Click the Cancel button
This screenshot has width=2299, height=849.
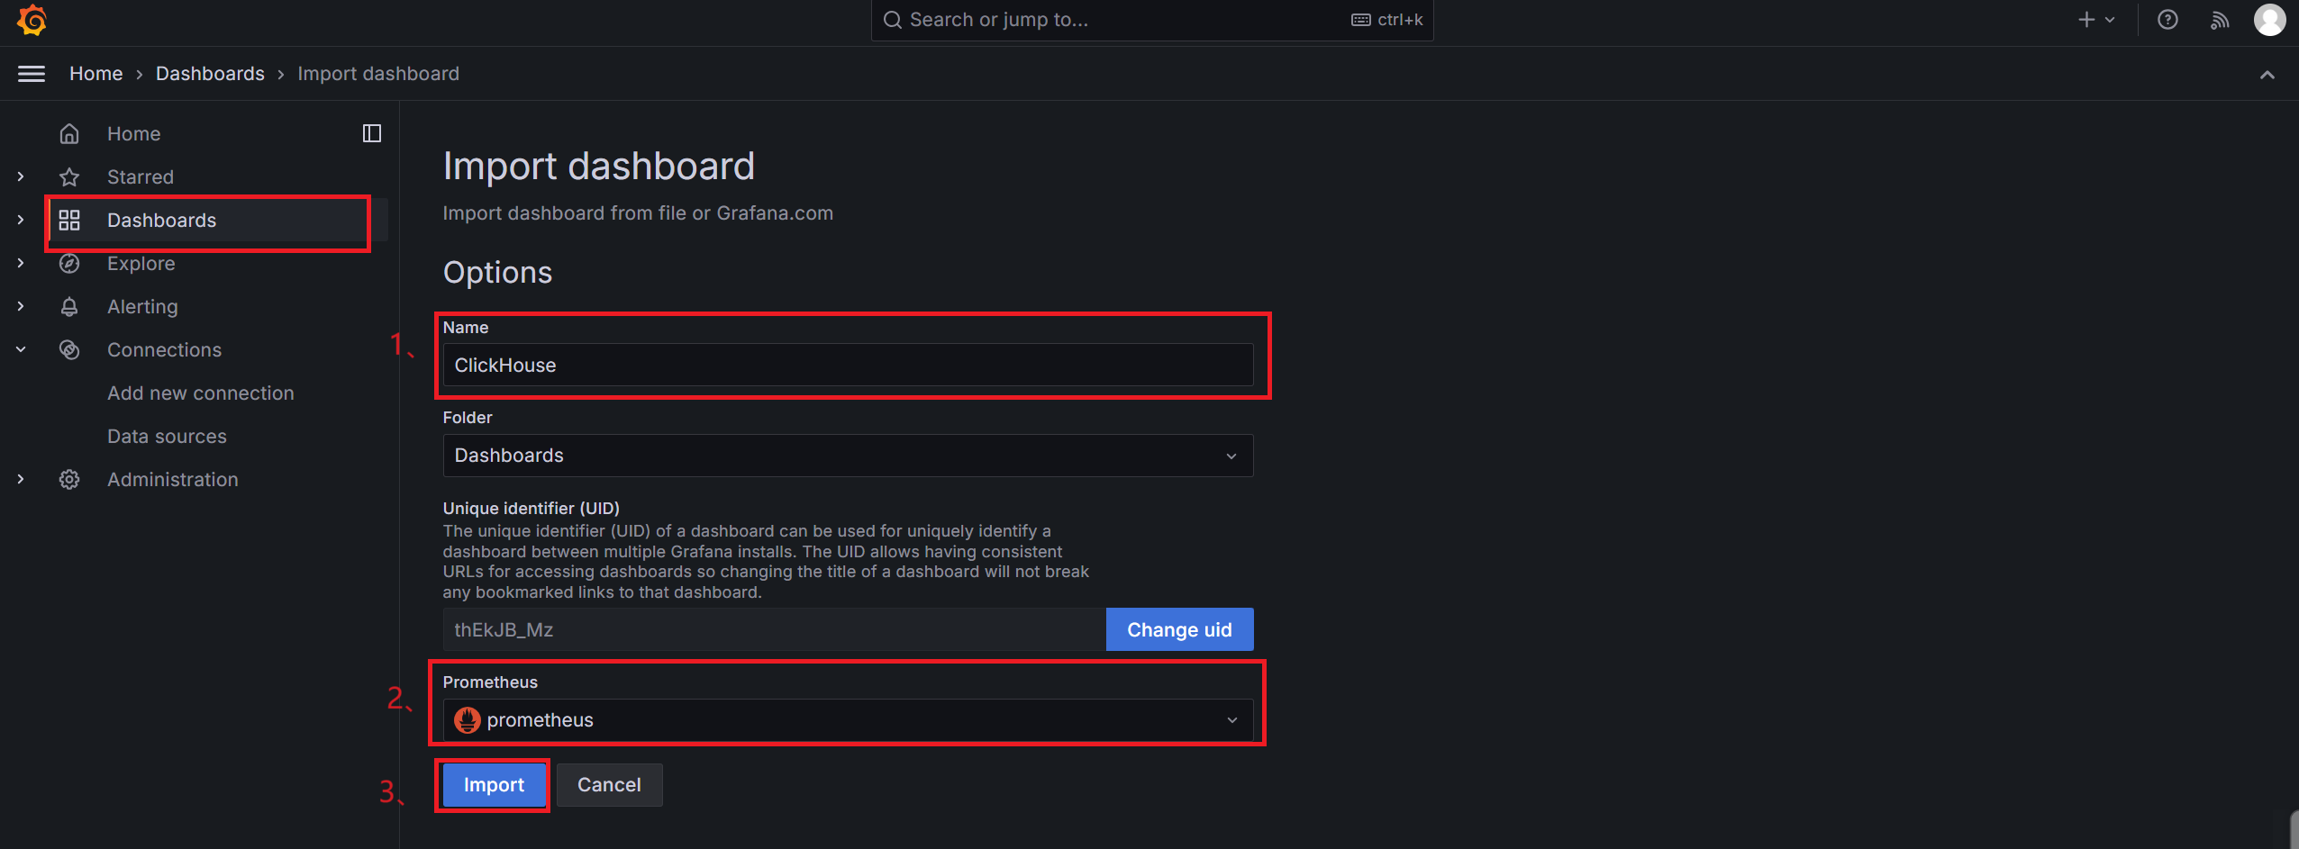[x=609, y=785]
